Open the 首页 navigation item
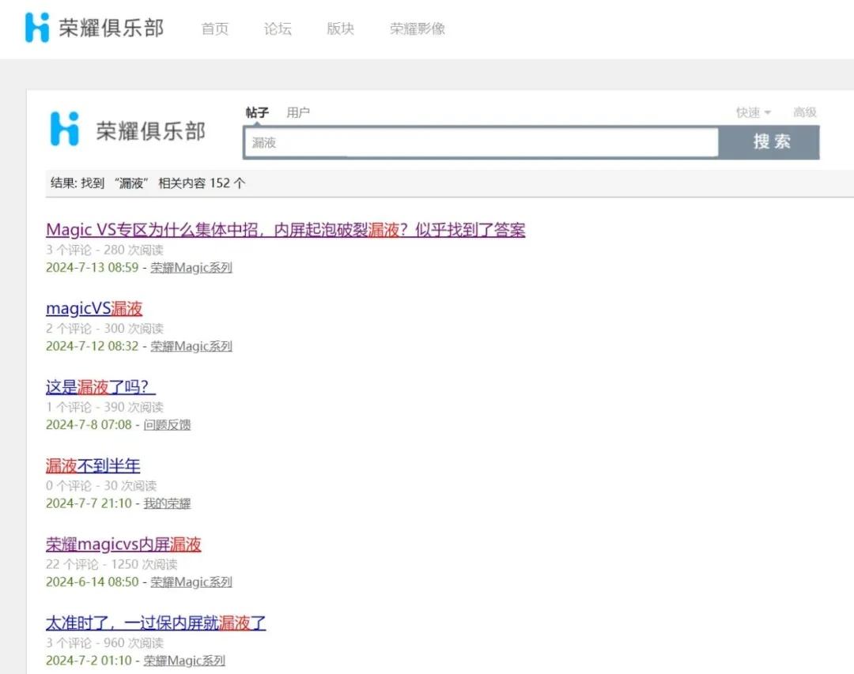The width and height of the screenshot is (854, 674). click(214, 29)
